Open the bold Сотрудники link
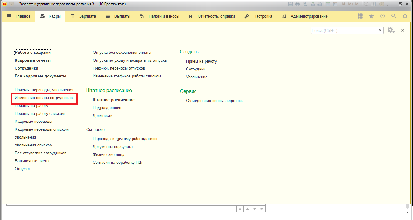Viewport: 413px width, 220px height. pyautogui.click(x=26, y=68)
